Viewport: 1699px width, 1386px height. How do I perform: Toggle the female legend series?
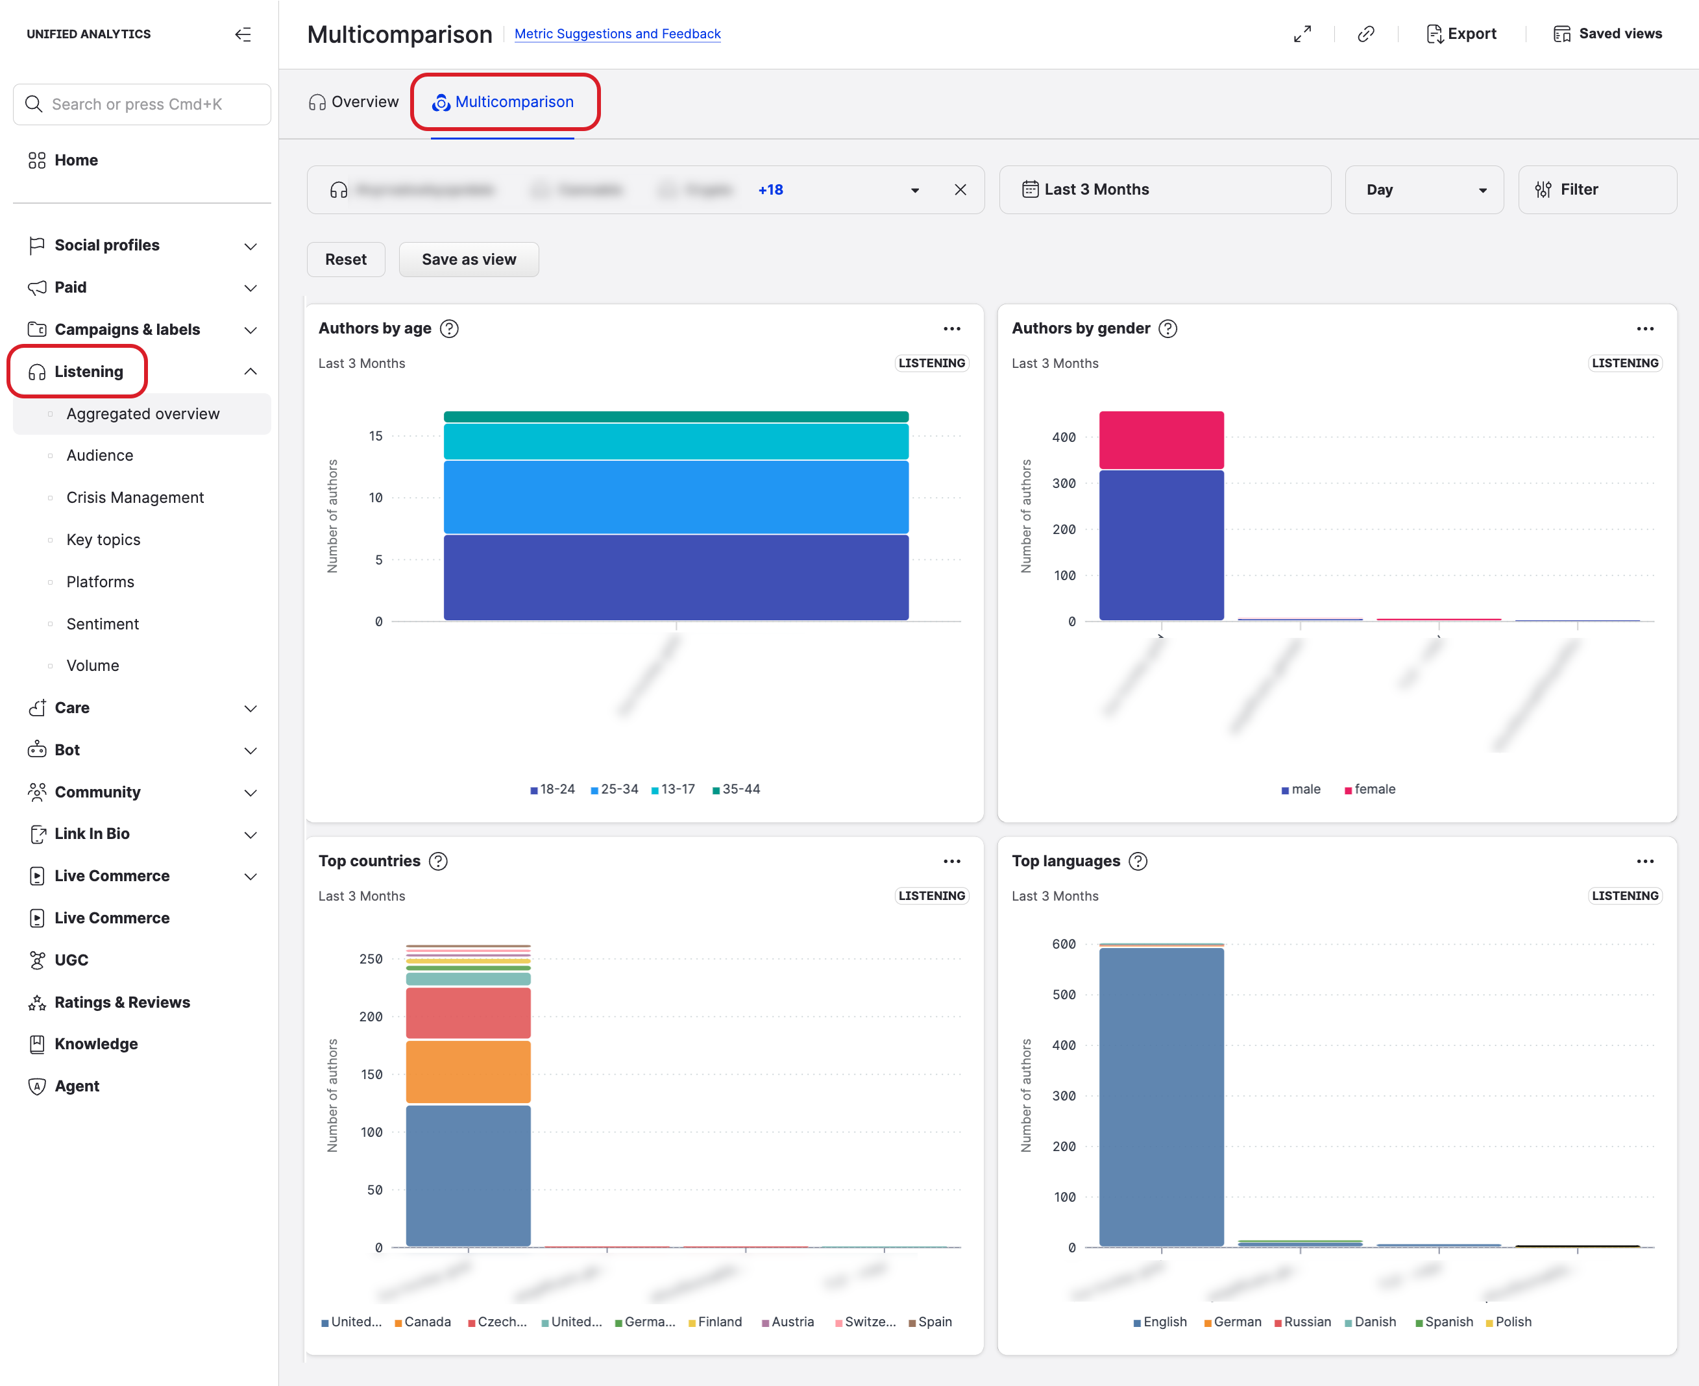click(x=1369, y=790)
